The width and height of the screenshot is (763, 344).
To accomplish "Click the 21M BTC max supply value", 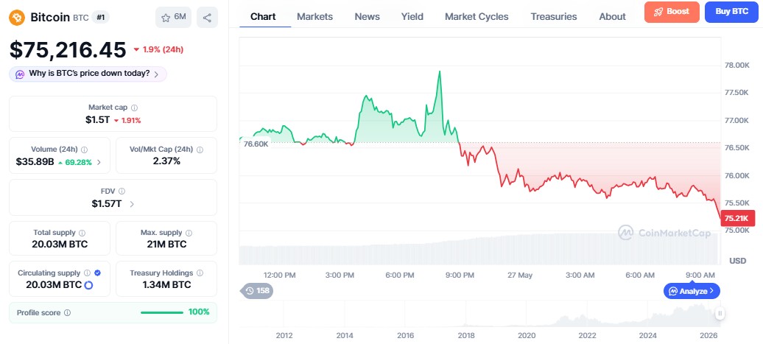I will [166, 245].
